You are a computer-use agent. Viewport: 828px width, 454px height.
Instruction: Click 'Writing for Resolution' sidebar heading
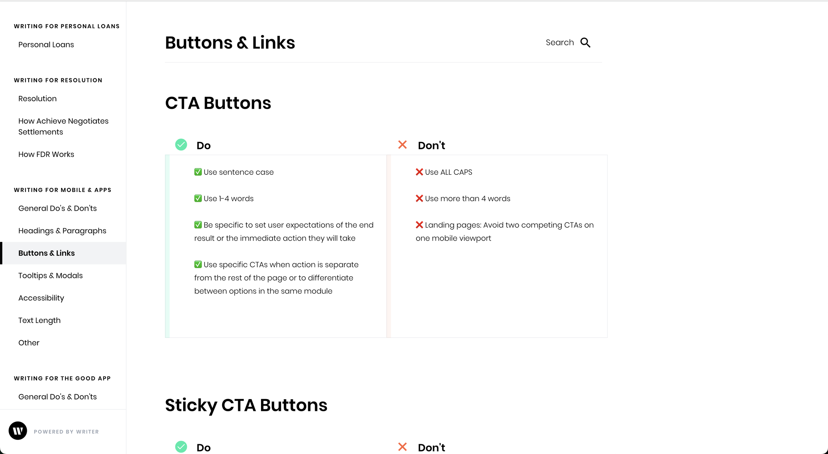click(x=58, y=80)
